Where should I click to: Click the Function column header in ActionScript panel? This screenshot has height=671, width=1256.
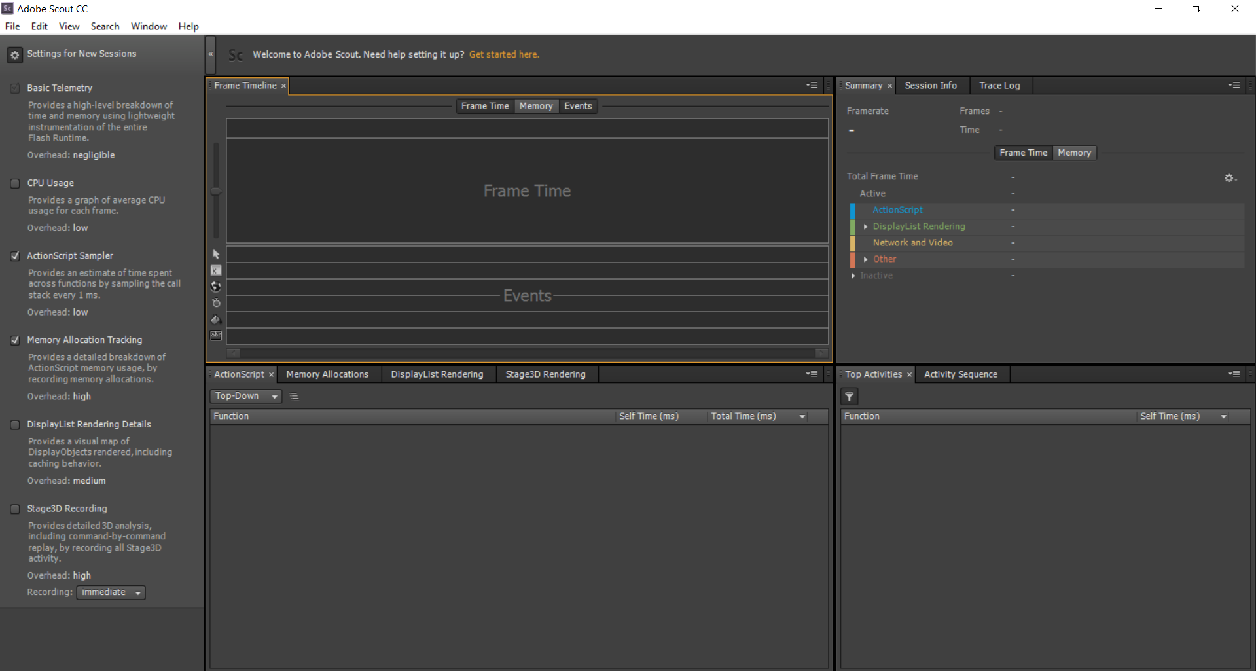[412, 416]
